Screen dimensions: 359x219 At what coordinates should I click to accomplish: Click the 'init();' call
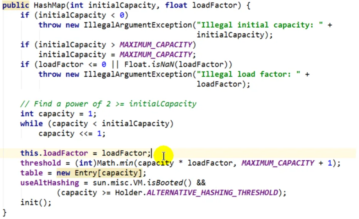tap(36, 202)
